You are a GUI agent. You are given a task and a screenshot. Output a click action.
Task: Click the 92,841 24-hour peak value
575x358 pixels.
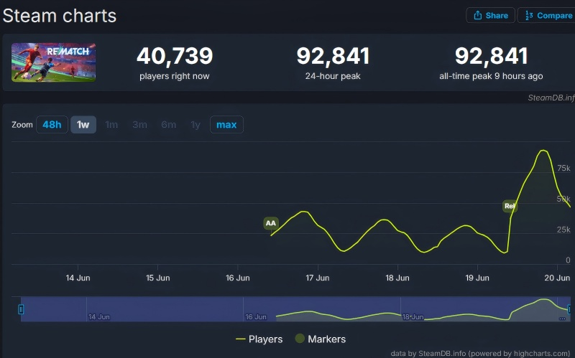click(333, 56)
